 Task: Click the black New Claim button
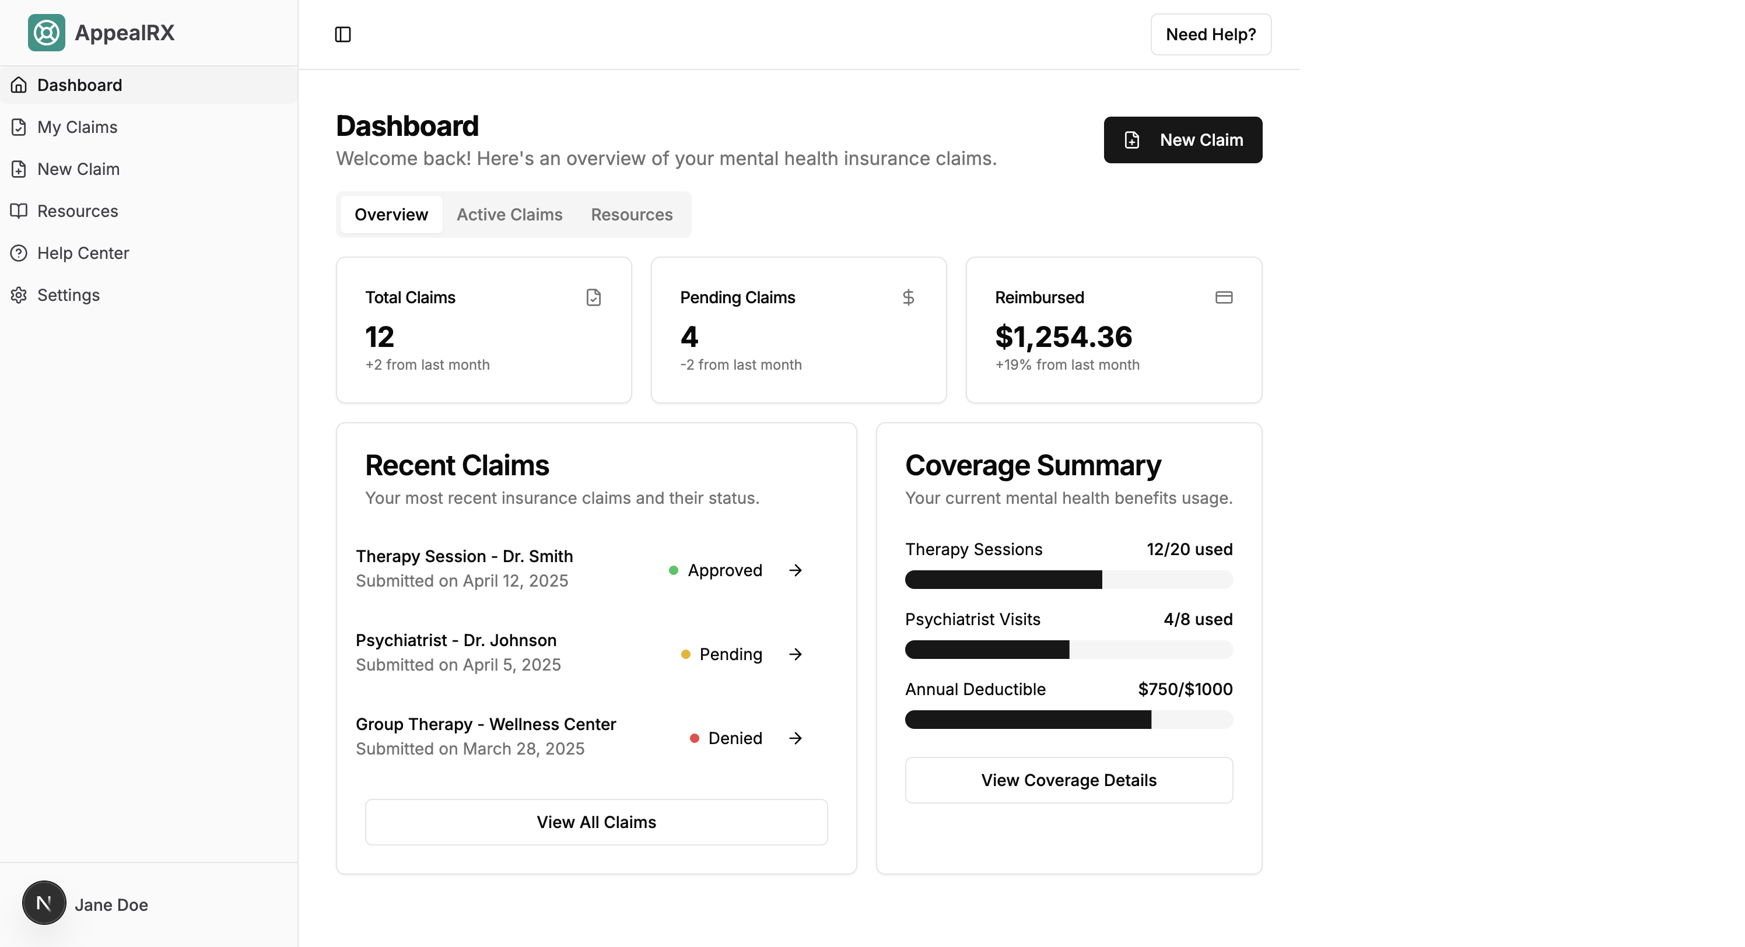1183,140
